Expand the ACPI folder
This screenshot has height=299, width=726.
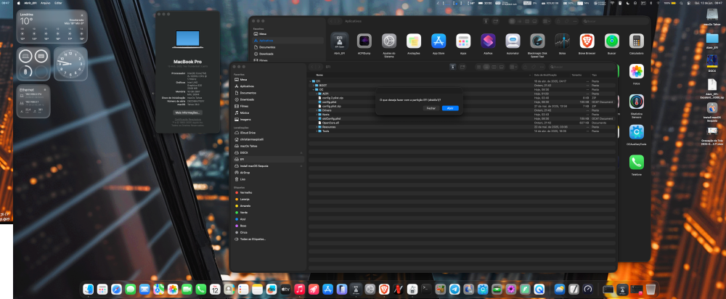[317, 94]
